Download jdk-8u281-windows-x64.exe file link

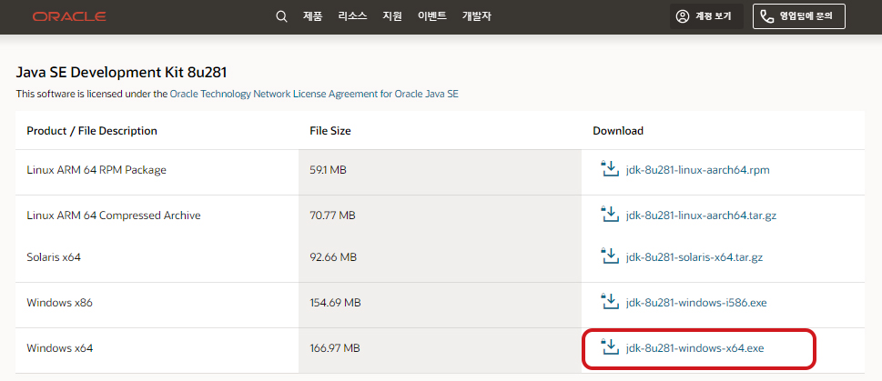[x=694, y=348]
